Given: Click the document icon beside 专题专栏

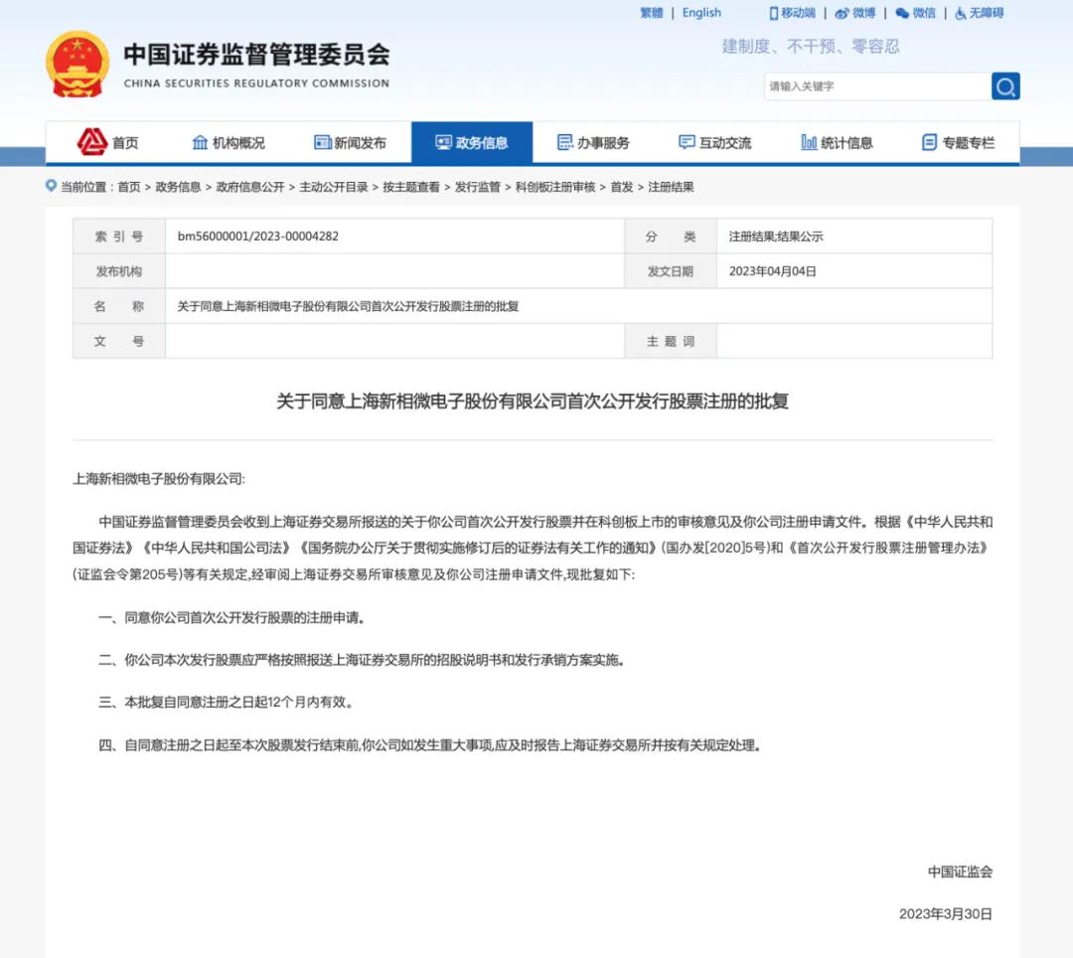Looking at the screenshot, I should click(x=929, y=142).
